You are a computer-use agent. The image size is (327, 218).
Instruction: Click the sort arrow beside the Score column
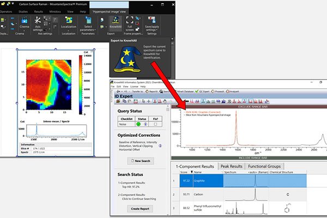191,172
